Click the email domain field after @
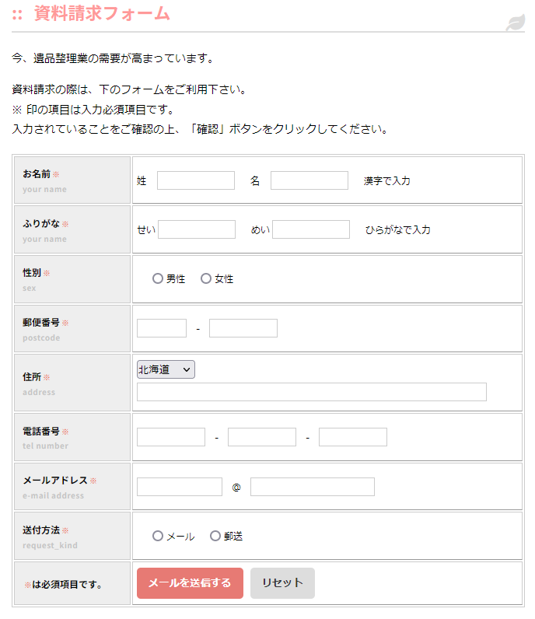 [x=313, y=487]
